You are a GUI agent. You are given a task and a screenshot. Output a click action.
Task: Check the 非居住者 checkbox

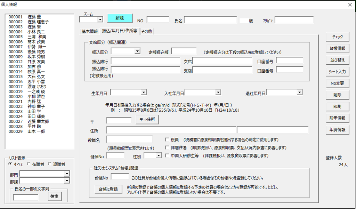coord(167,148)
